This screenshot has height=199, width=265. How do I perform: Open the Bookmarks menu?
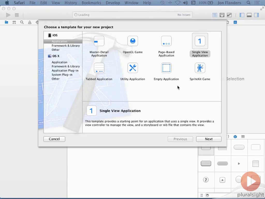click(x=91, y=3)
